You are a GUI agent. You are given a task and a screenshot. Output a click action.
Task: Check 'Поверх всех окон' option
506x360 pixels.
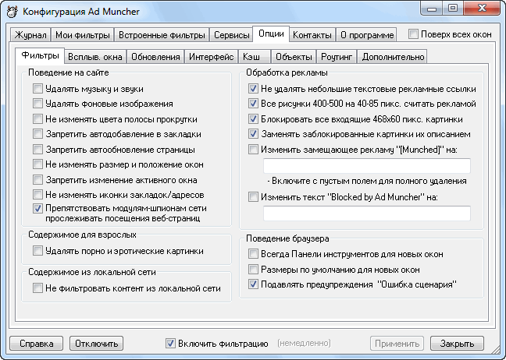coord(413,34)
